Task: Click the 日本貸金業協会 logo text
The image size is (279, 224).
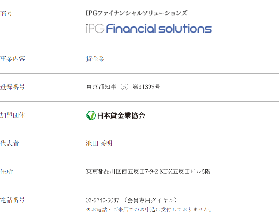Action: [x=121, y=115]
